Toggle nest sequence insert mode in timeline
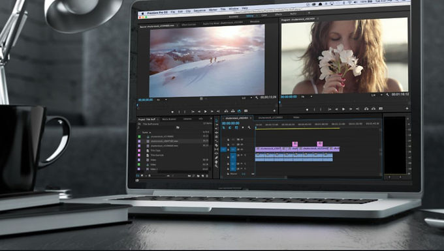444x251 pixels. [224, 128]
